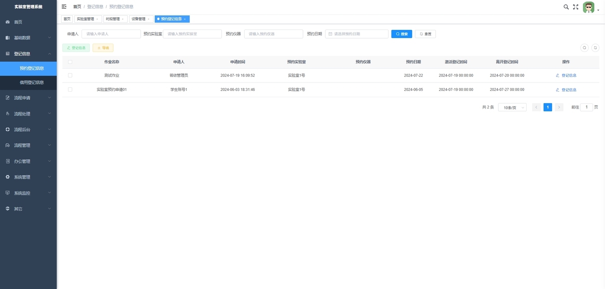The width and height of the screenshot is (605, 289).
Task: Open 首页 in the sidebar
Action: tap(28, 22)
